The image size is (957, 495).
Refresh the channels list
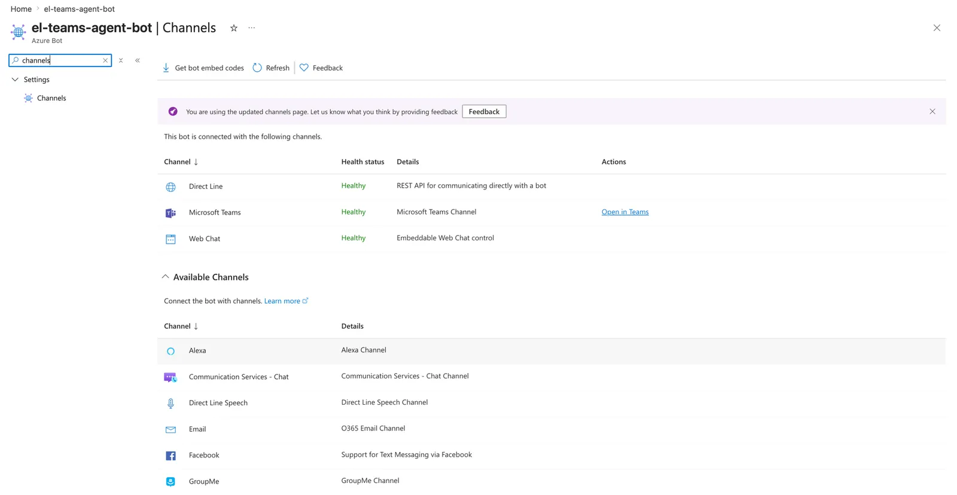point(271,68)
